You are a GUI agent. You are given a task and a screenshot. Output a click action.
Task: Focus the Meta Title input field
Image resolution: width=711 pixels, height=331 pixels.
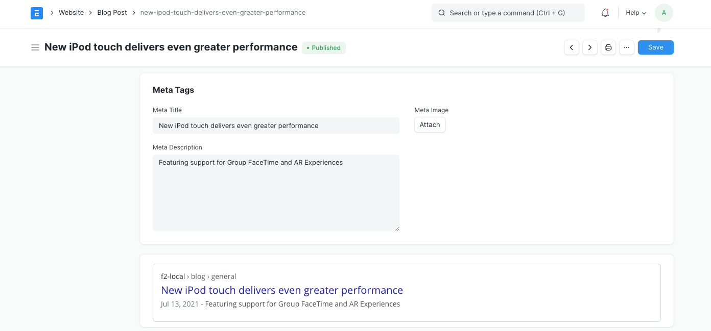276,126
